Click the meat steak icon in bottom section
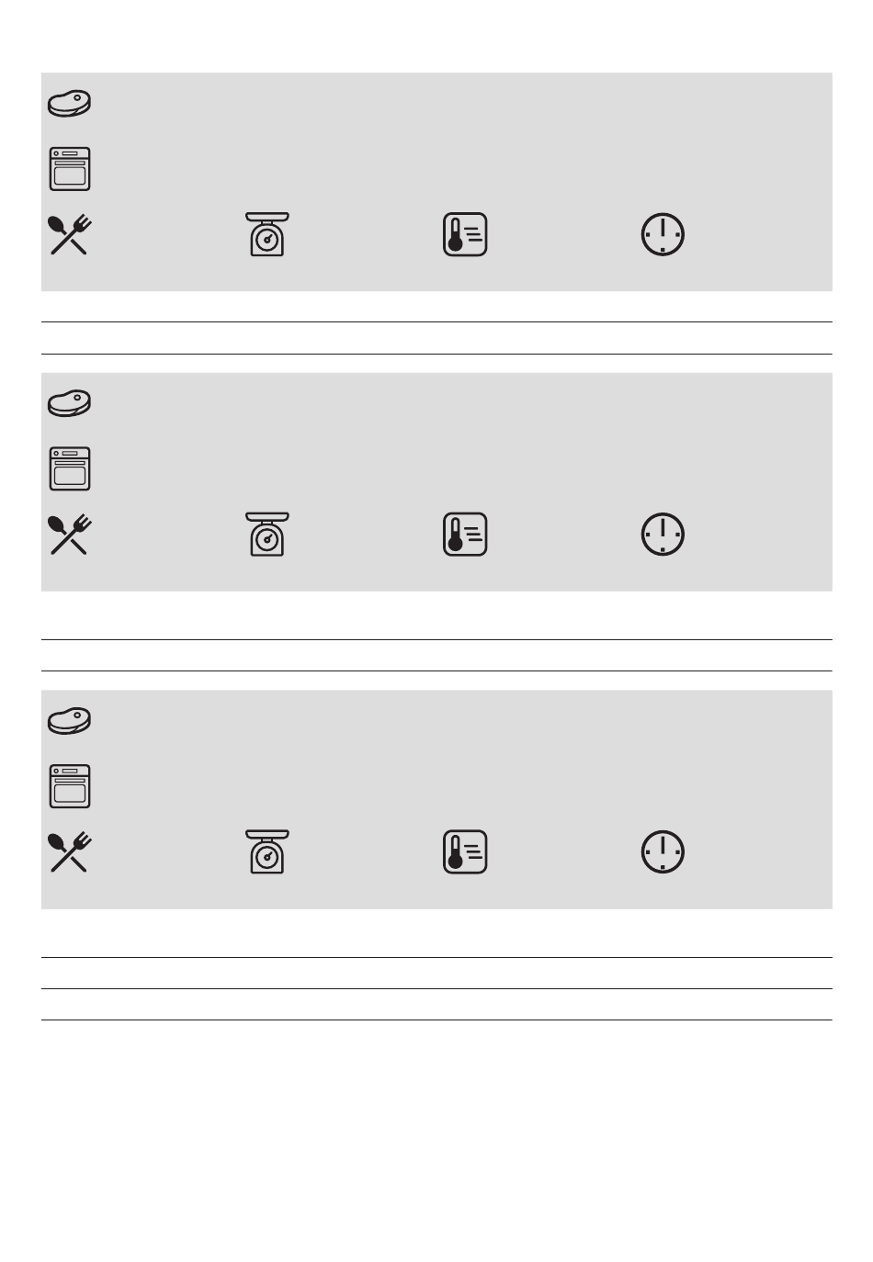This screenshot has width=873, height=1262. pos(70,720)
